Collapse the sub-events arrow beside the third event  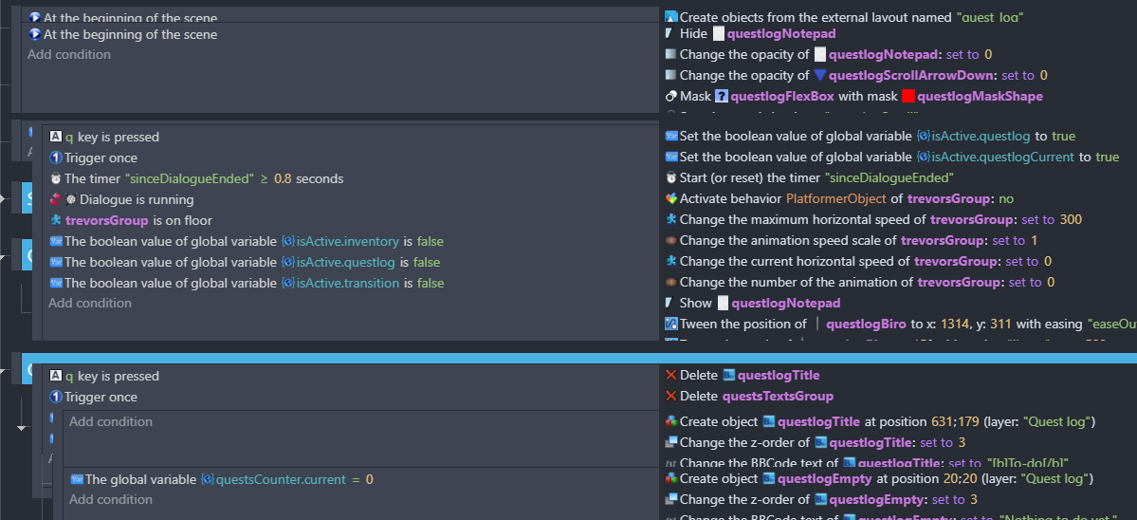tap(21, 429)
